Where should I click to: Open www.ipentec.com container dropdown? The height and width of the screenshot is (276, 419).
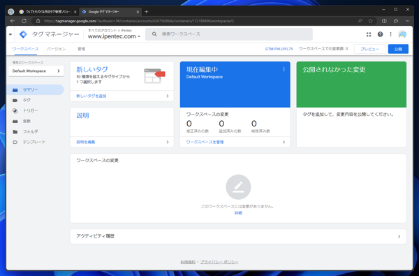pyautogui.click(x=114, y=36)
